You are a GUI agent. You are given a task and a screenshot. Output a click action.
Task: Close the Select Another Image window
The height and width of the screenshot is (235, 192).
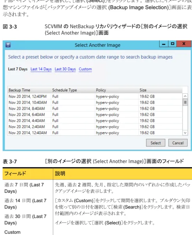184,44
